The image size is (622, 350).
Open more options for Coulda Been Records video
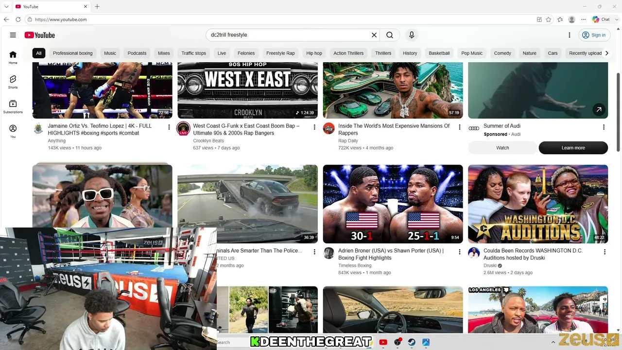(605, 252)
